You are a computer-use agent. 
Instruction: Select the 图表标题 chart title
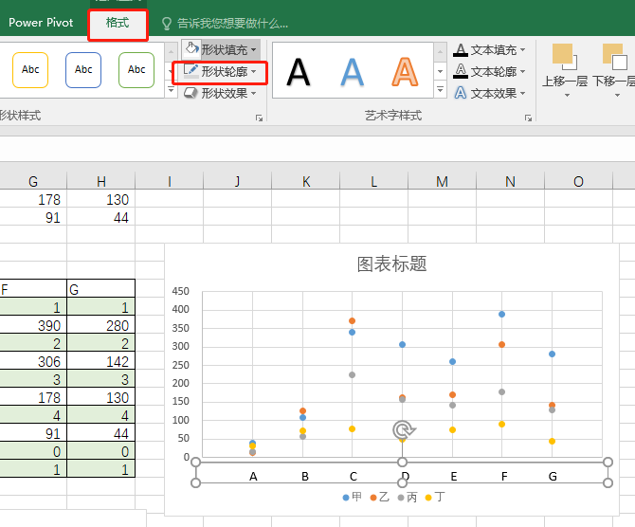[391, 263]
